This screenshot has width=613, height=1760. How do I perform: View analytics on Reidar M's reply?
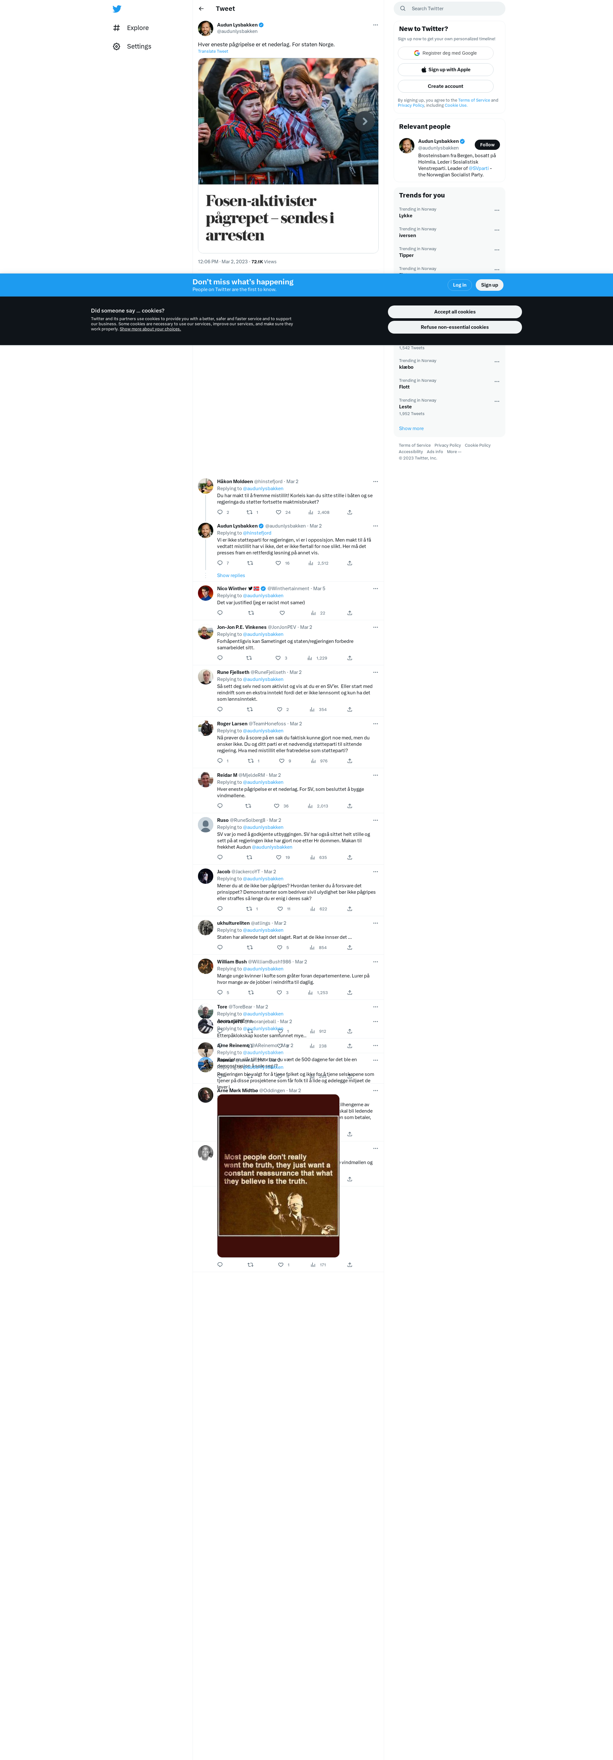[310, 806]
